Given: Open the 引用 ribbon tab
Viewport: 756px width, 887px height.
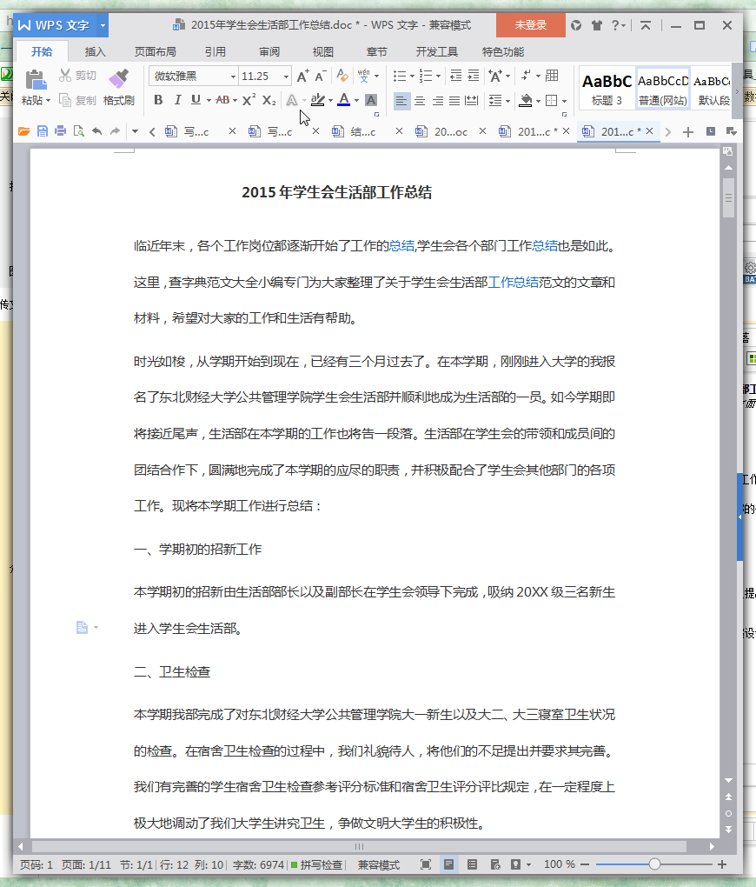Looking at the screenshot, I should (x=215, y=52).
